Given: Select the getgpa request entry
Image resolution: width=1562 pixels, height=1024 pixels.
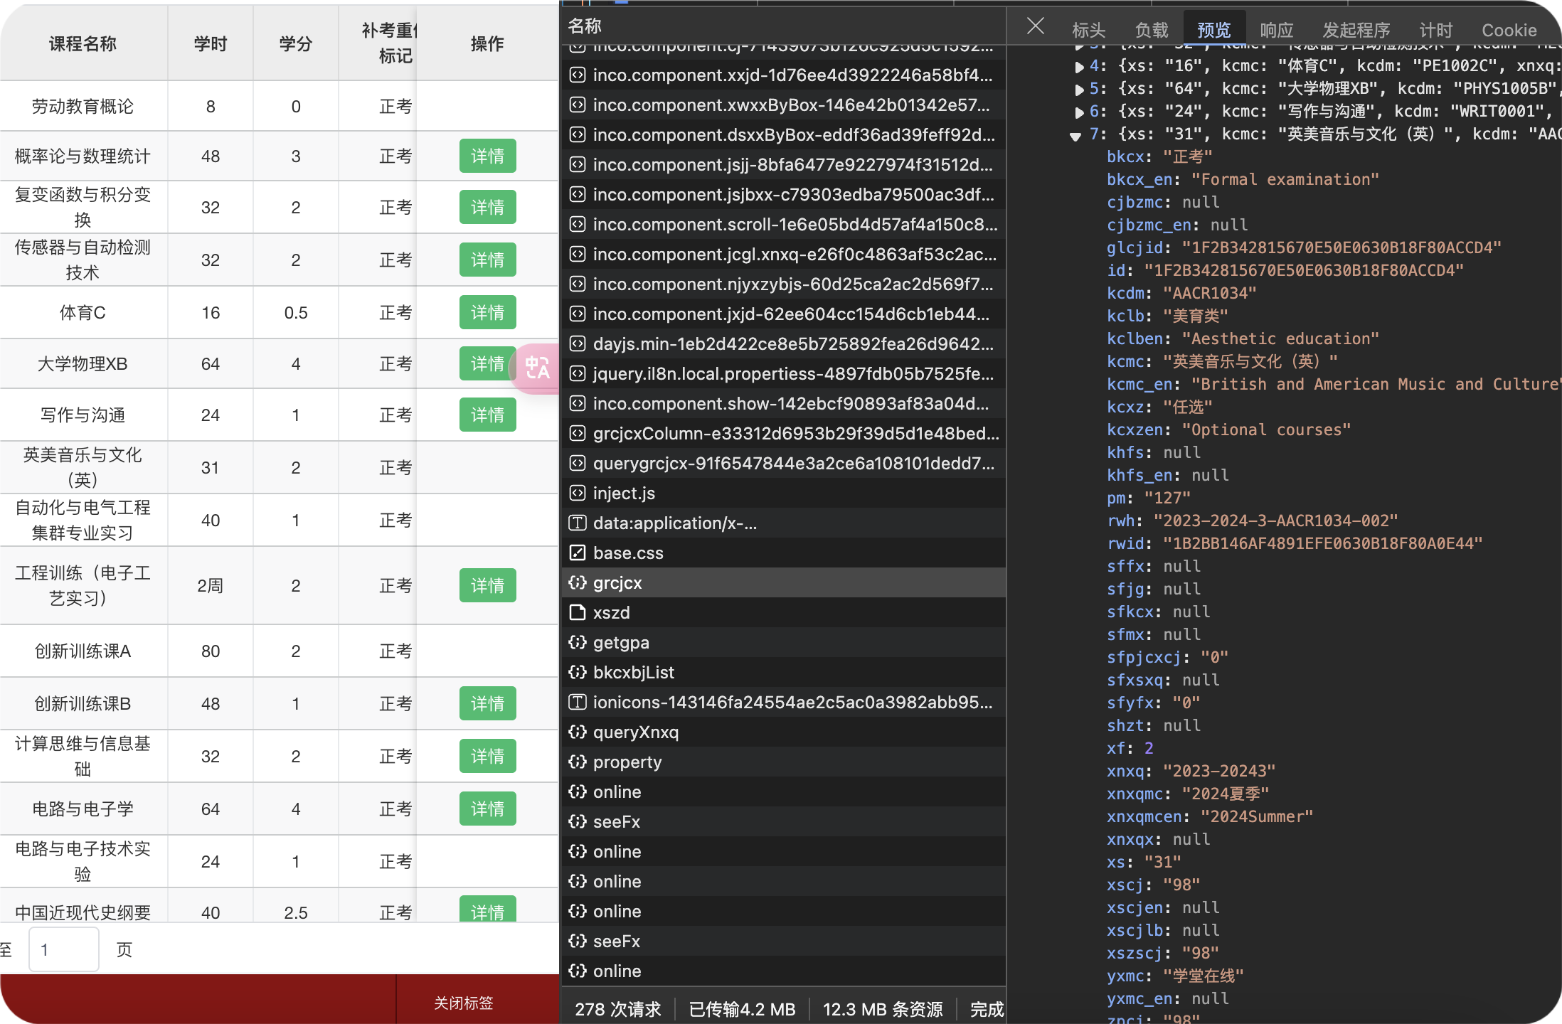Looking at the screenshot, I should coord(620,643).
